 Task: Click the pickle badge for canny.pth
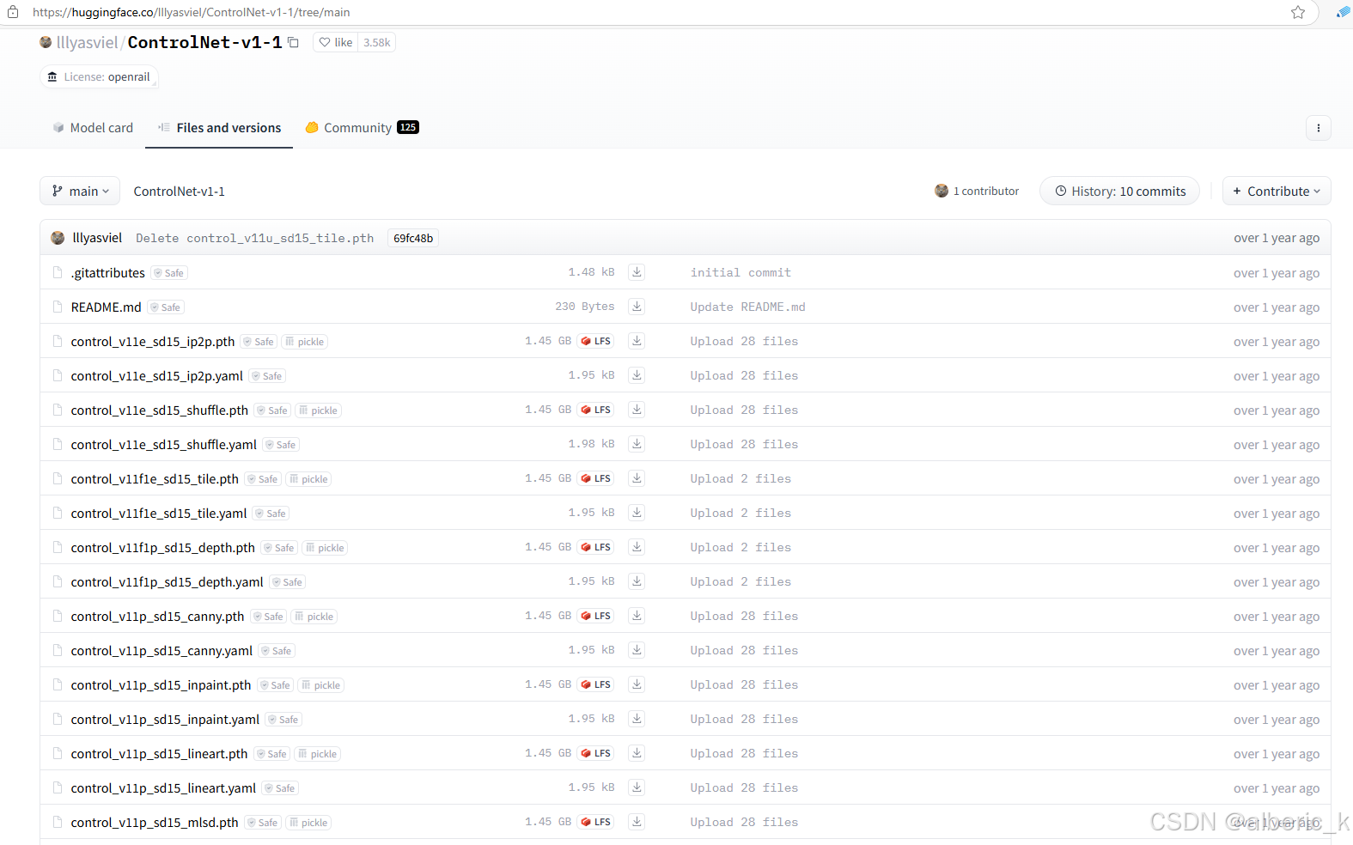tap(314, 617)
